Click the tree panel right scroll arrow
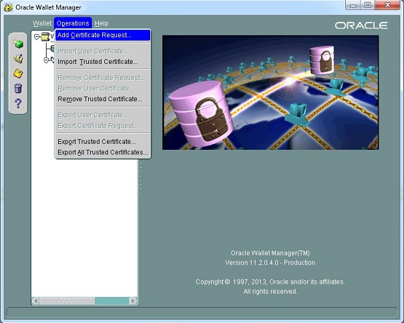This screenshot has height=323, width=404. 133,300
